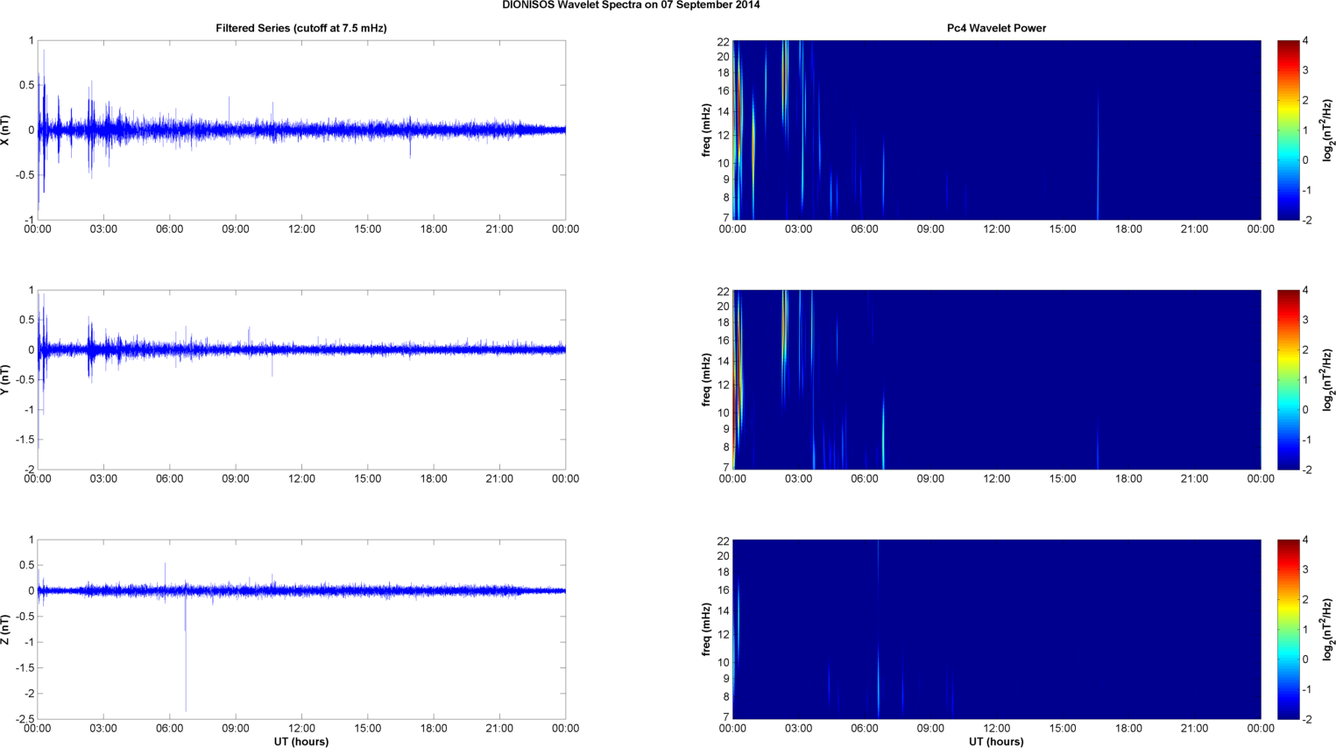Click the title 'DIONISOS Wavelet Spectra on 07 September 2014'
The width and height of the screenshot is (1336, 748).
(631, 5)
